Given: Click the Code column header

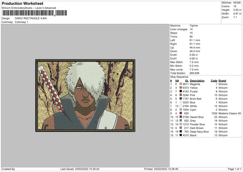Looking at the screenshot, I should coord(214,80).
